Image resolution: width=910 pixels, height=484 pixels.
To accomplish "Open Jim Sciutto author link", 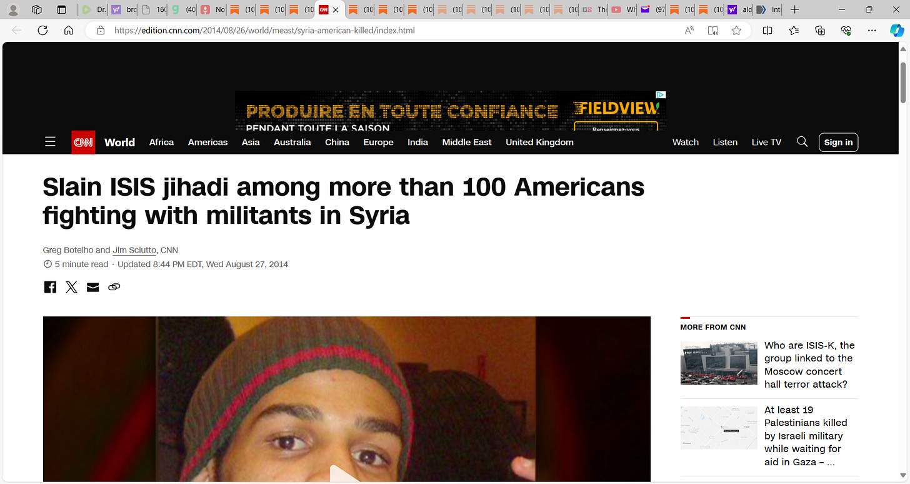I will tap(134, 250).
